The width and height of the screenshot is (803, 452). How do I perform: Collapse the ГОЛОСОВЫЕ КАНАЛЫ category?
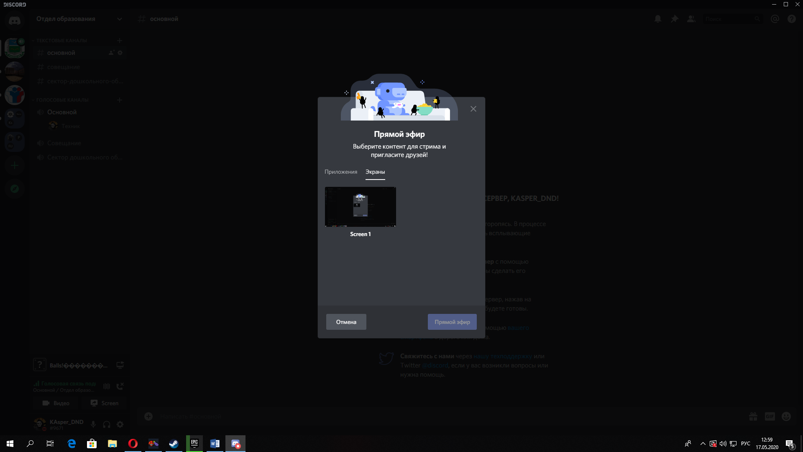click(x=62, y=100)
